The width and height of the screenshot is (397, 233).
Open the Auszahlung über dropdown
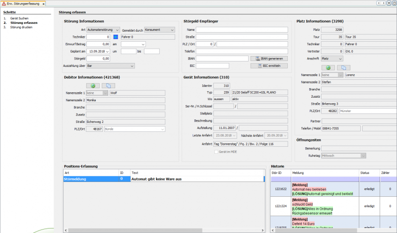click(132, 65)
